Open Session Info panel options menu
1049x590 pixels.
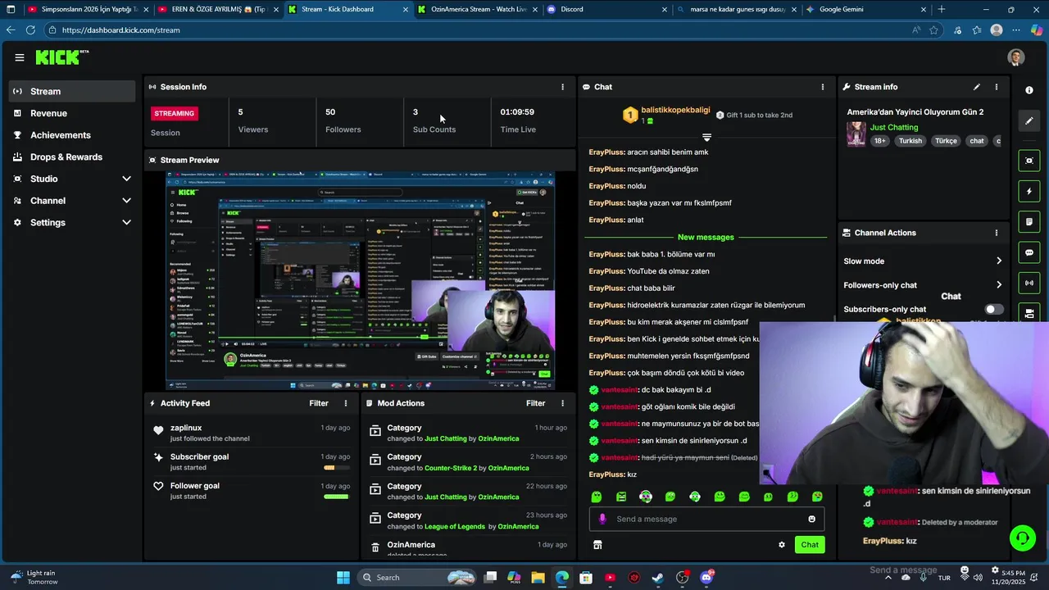click(562, 87)
